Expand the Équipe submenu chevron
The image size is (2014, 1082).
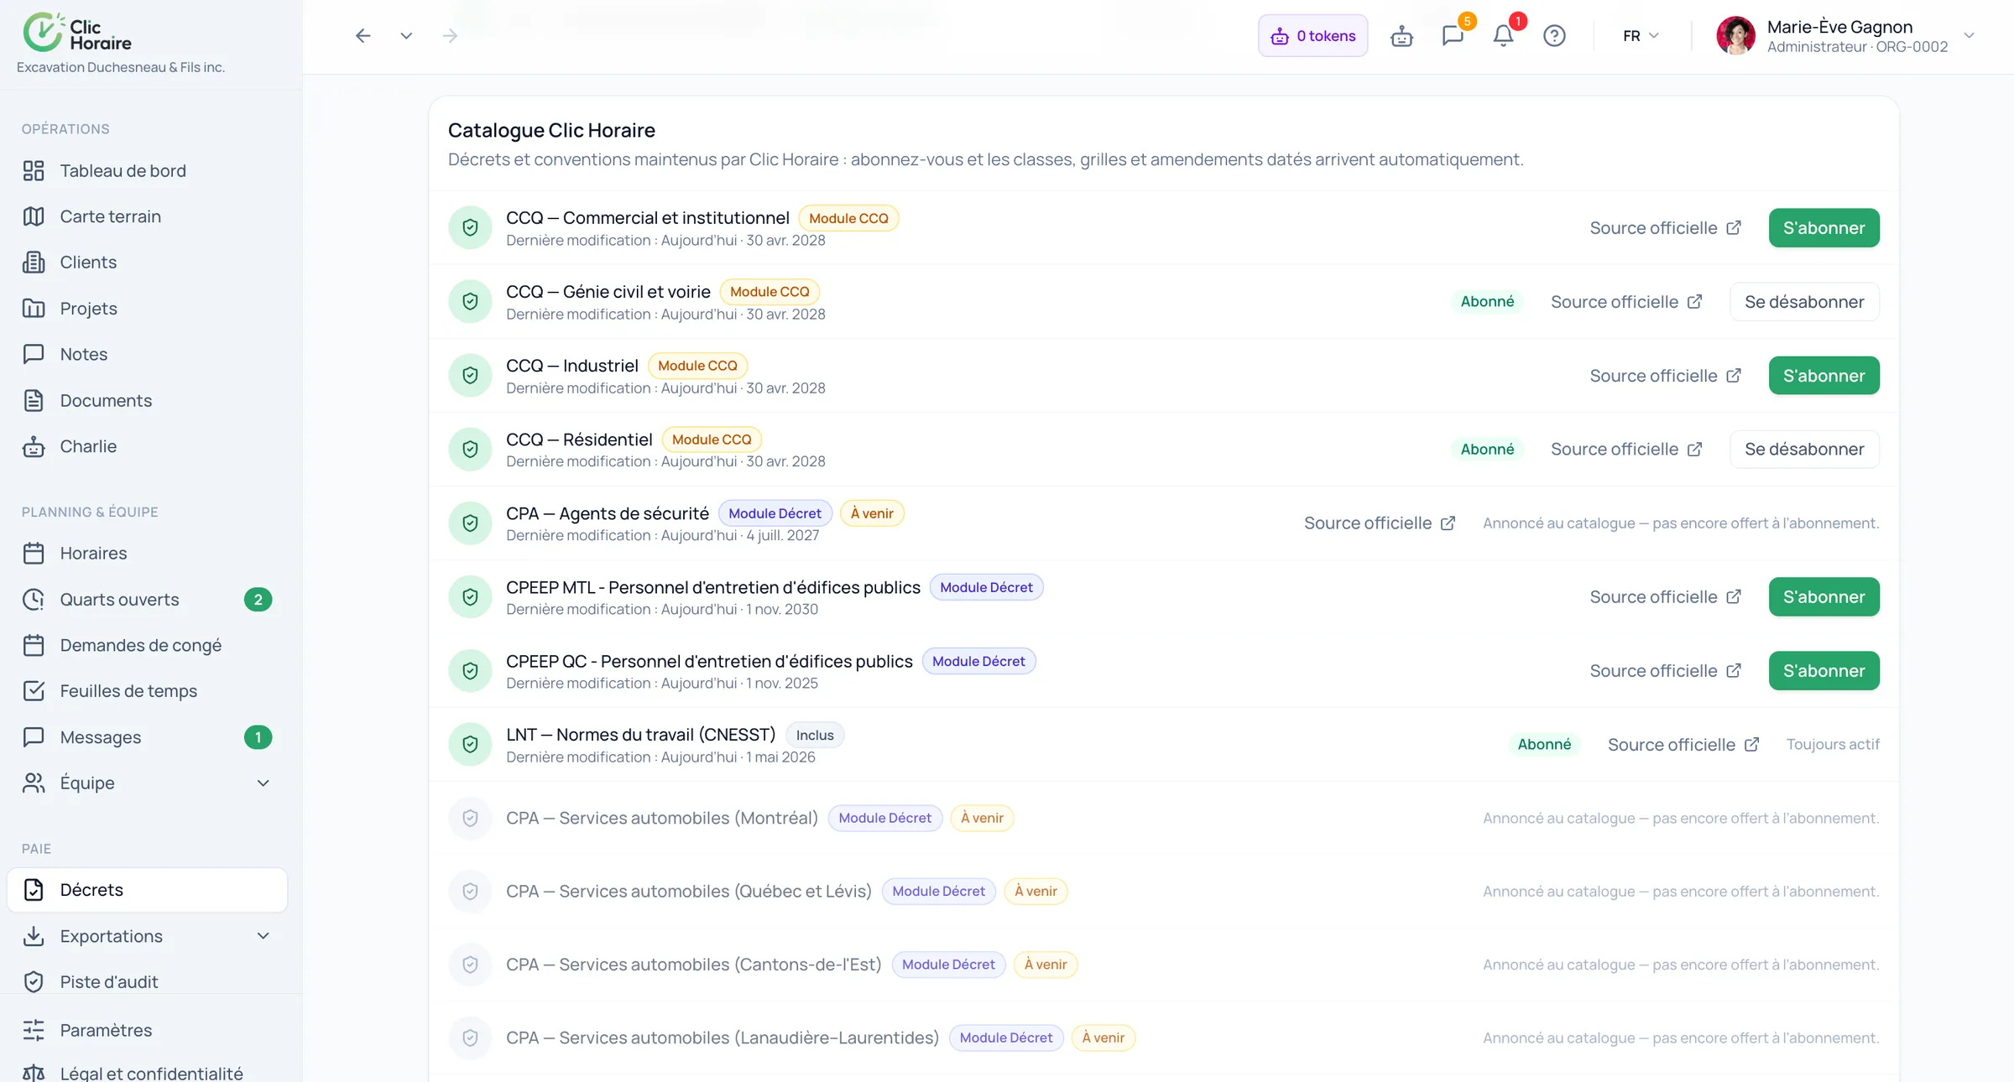coord(263,783)
